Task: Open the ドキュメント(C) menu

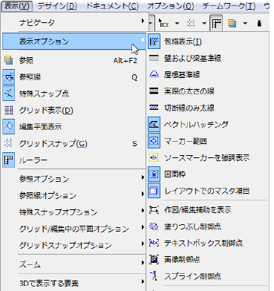Action: click(112, 6)
